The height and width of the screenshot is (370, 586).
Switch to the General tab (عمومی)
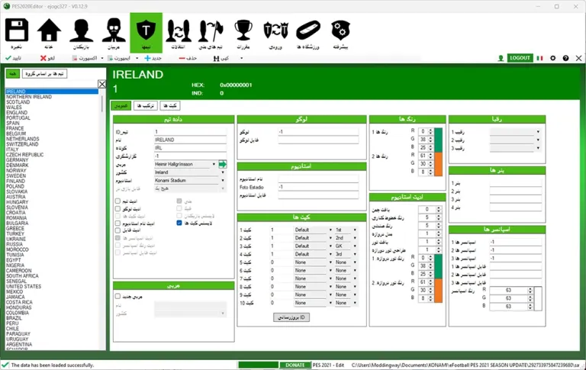point(121,106)
